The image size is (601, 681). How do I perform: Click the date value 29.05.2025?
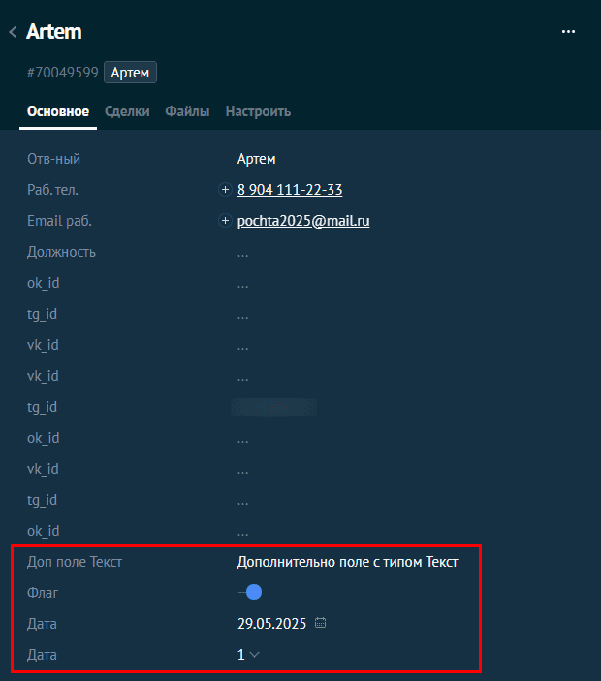pos(271,624)
